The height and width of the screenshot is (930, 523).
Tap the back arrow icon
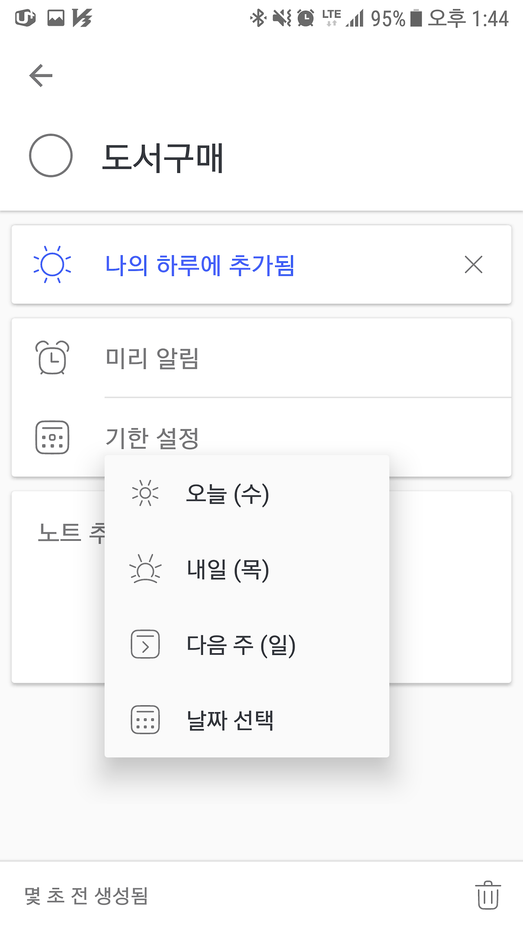(41, 76)
